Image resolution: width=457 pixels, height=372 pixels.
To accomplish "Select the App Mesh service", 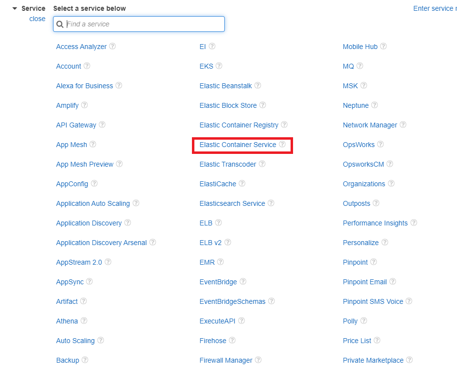I will (x=71, y=145).
